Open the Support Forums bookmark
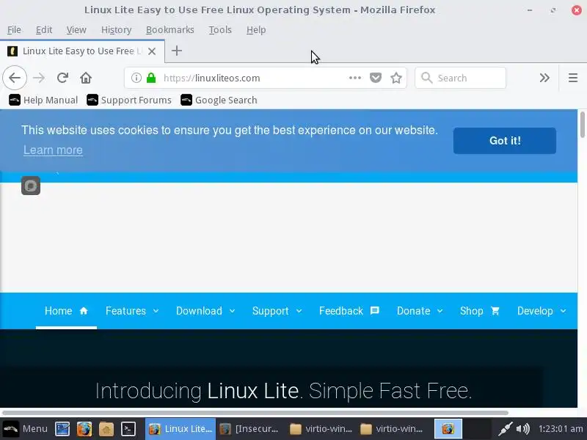This screenshot has height=440, width=587. click(x=129, y=100)
